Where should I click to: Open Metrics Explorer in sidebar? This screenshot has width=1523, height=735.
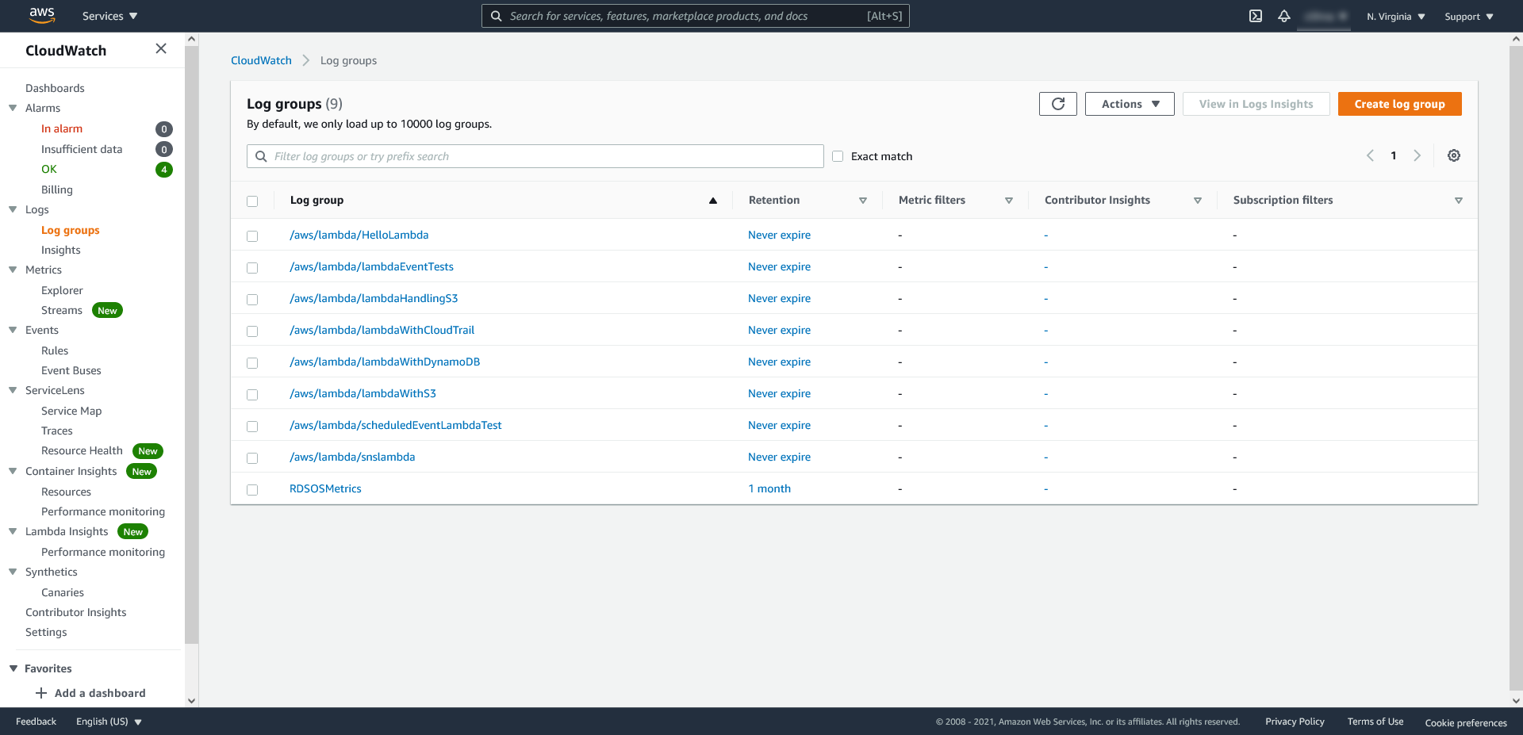[x=62, y=290]
